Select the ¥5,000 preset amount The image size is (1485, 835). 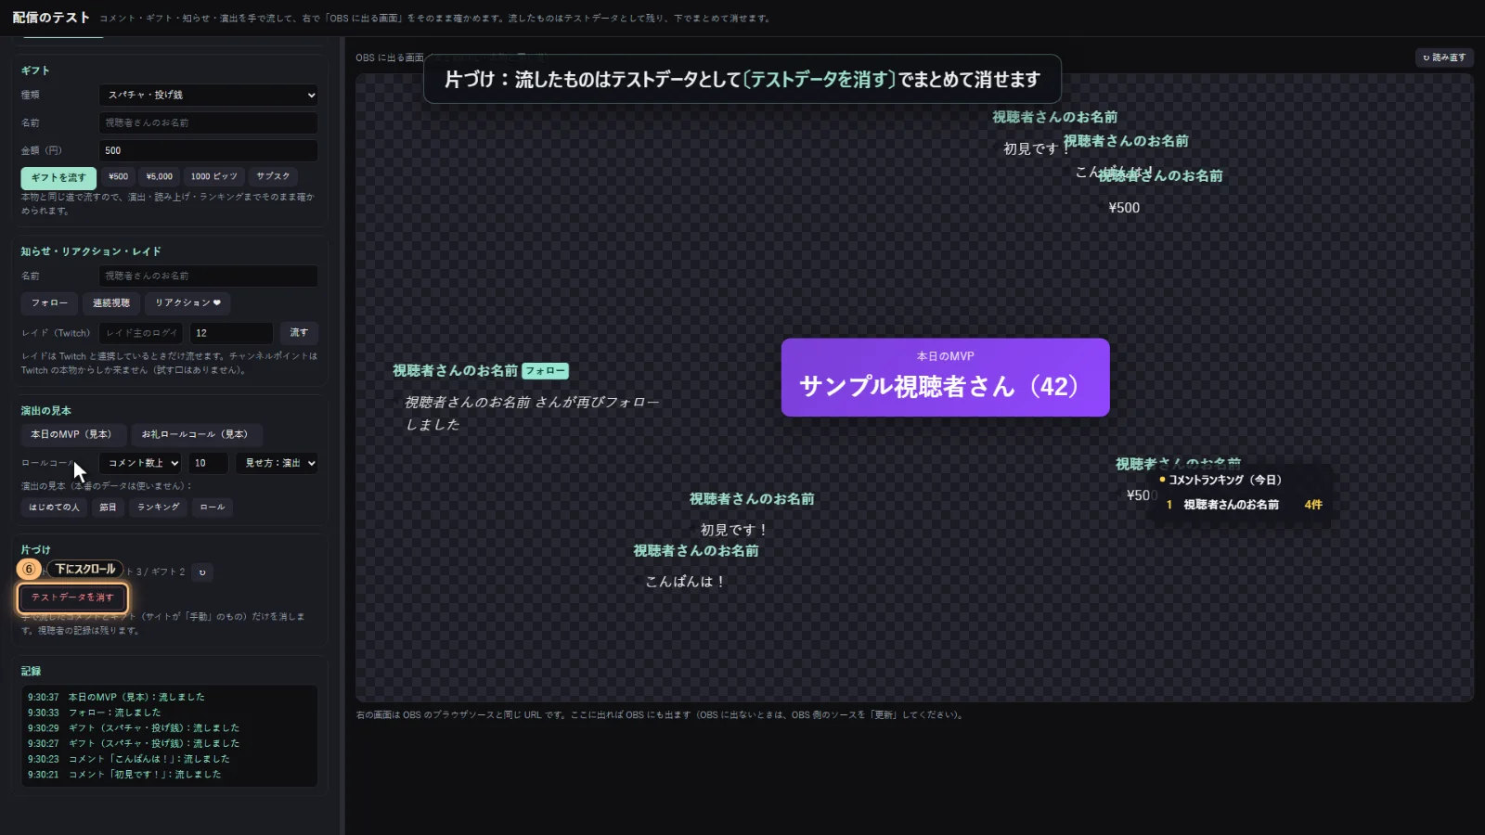(x=160, y=176)
